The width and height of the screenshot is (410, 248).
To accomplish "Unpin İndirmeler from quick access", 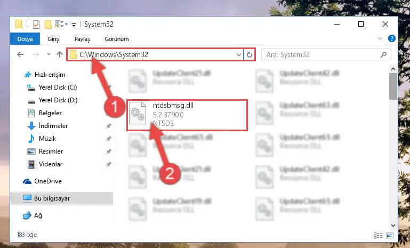I will (x=108, y=126).
